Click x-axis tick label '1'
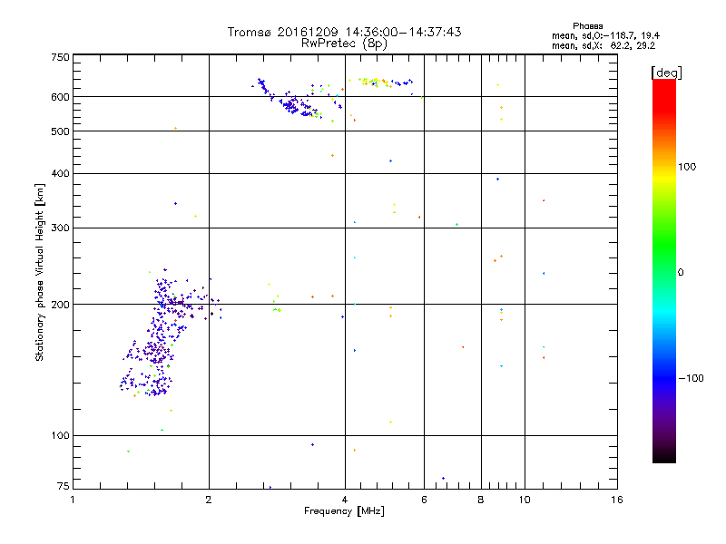726x544 pixels. point(73,500)
